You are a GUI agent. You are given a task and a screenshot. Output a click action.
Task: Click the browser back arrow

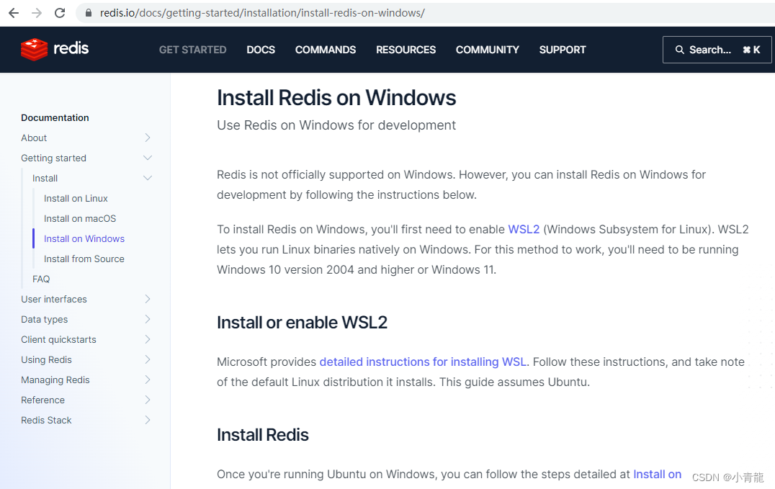coord(14,13)
